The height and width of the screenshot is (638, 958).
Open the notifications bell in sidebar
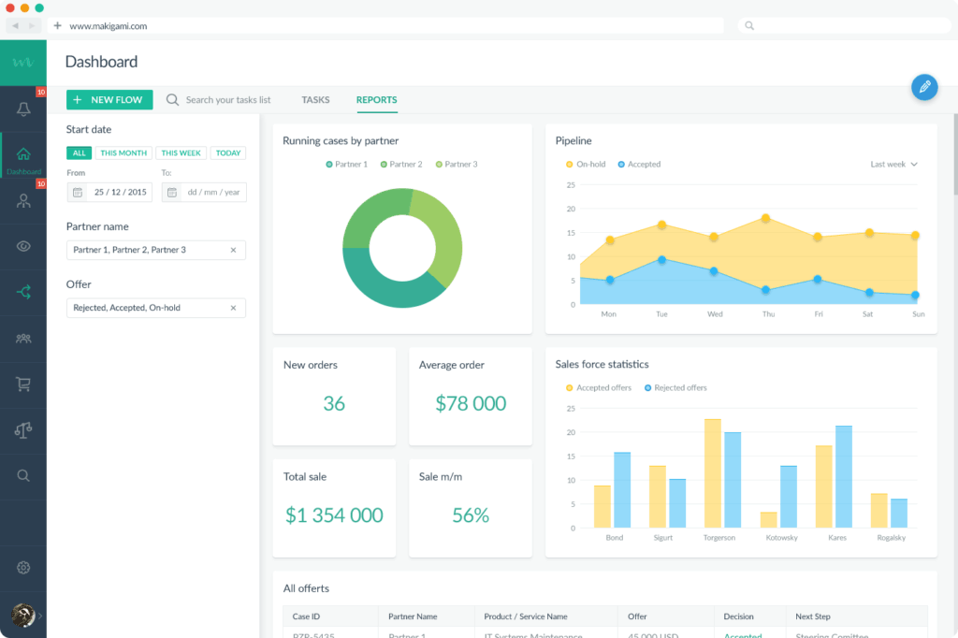pos(23,109)
